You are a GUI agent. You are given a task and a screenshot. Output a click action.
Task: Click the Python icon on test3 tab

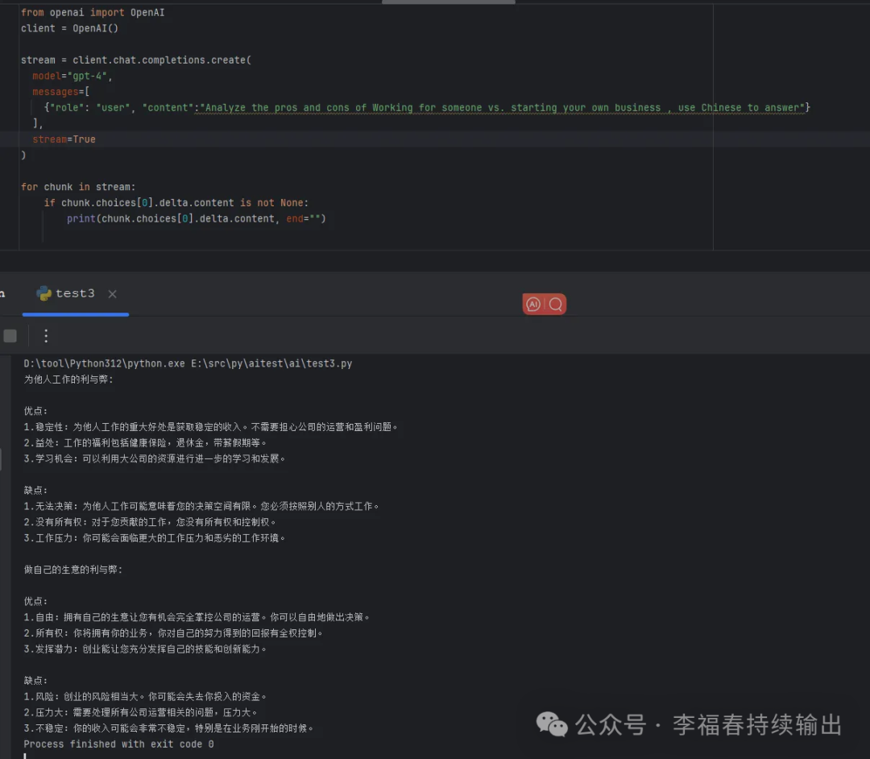coord(43,293)
